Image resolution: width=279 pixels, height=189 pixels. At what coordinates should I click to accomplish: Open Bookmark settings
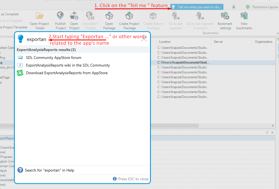point(225,21)
